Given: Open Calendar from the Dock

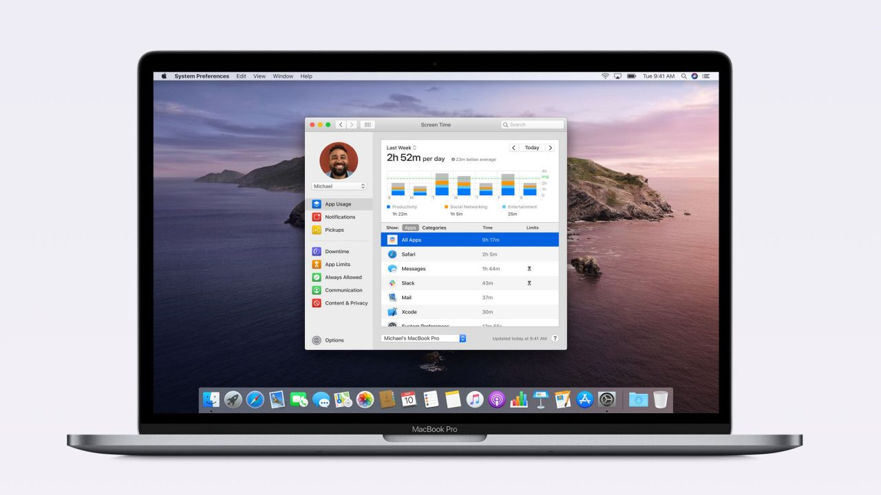Looking at the screenshot, I should (409, 399).
